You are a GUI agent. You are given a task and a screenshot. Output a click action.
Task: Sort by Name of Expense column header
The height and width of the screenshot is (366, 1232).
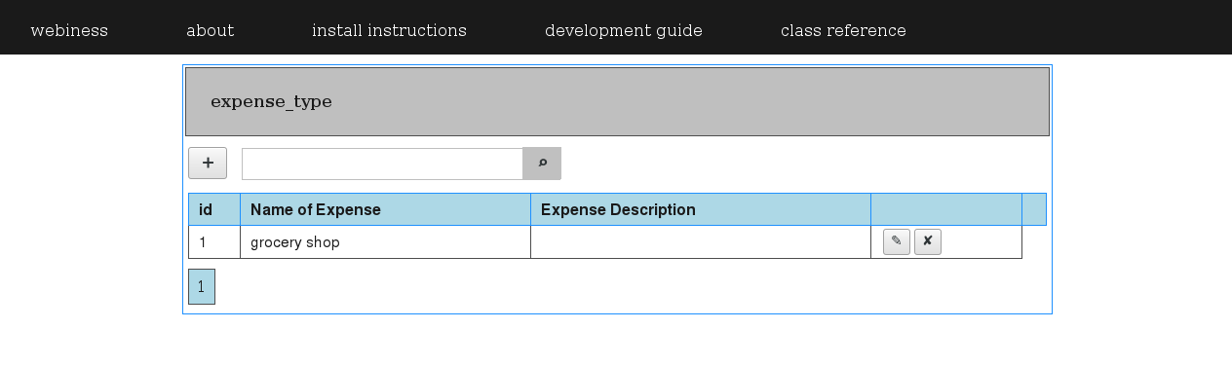[385, 209]
